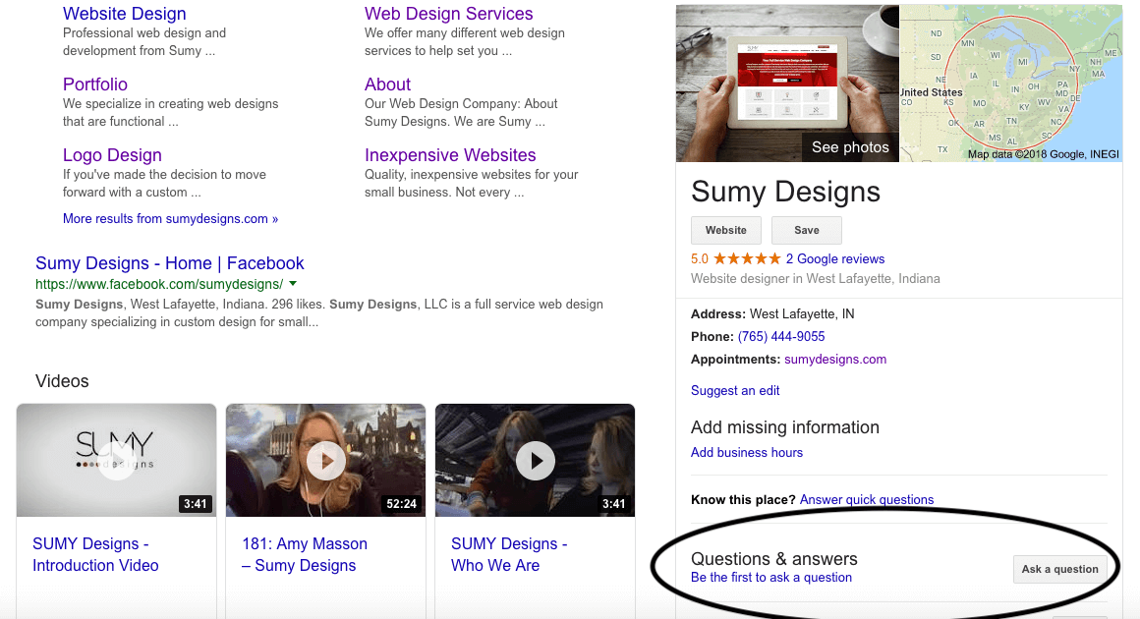Click the Sumy Designs business title
This screenshot has width=1140, height=619.
tap(785, 192)
